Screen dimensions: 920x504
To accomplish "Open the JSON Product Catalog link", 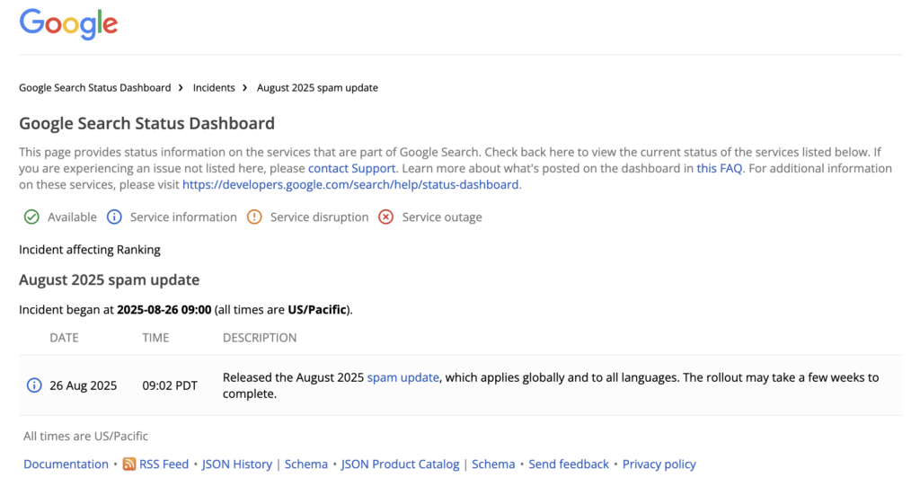I will tap(400, 464).
